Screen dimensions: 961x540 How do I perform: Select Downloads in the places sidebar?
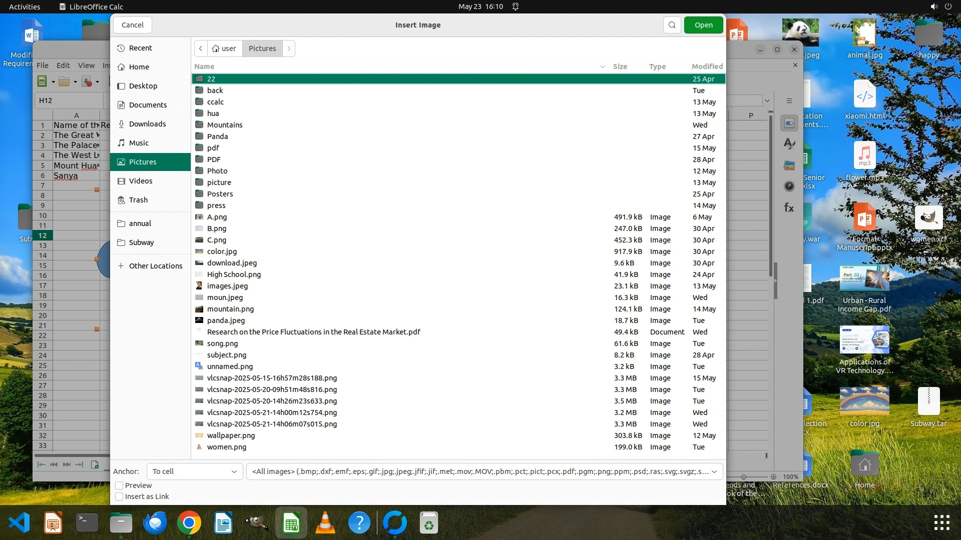[x=147, y=124]
